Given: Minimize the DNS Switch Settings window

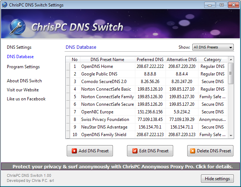Looking at the screenshot, I should 210,5.
